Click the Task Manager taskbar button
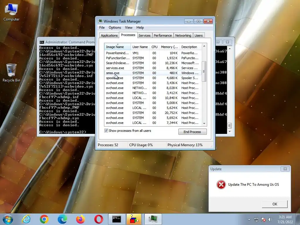This screenshot has width=300, height=225. [153, 219]
